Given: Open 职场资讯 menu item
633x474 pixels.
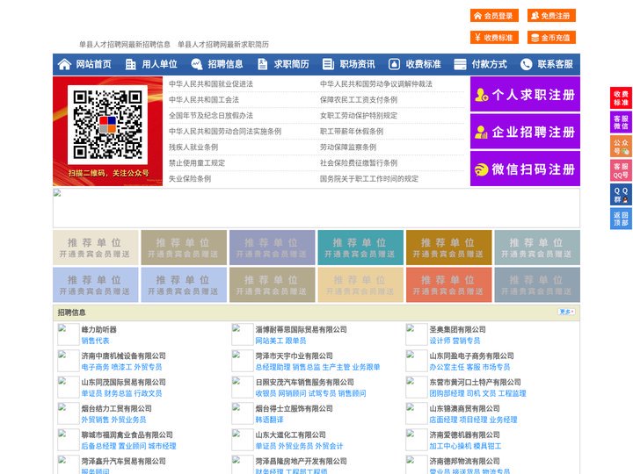Looking at the screenshot, I should pos(357,64).
